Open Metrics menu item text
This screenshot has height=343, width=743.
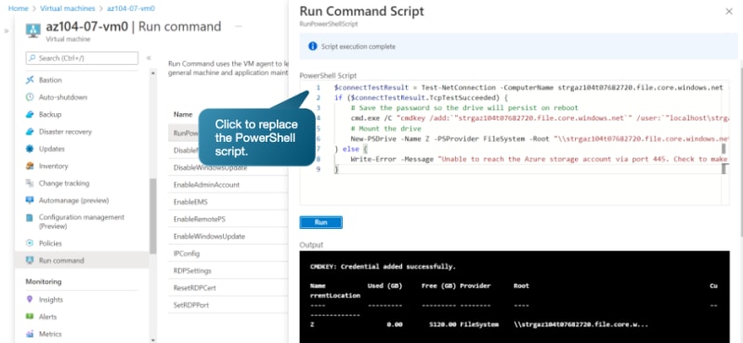click(x=50, y=334)
